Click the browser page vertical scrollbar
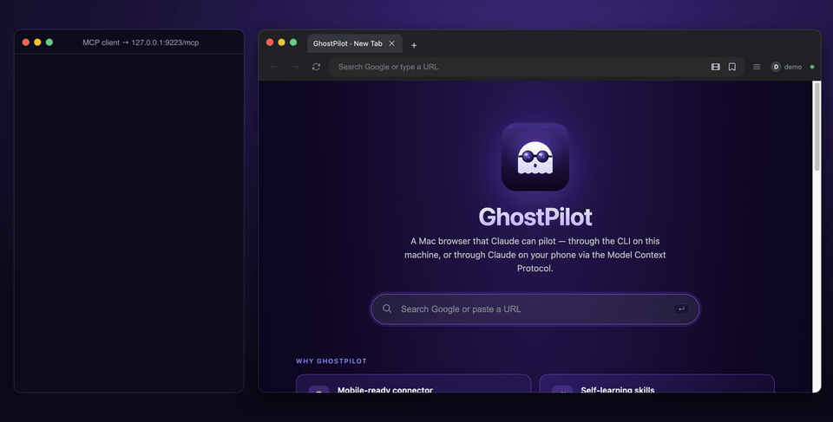Screen dimensions: 833x422 (x=817, y=127)
